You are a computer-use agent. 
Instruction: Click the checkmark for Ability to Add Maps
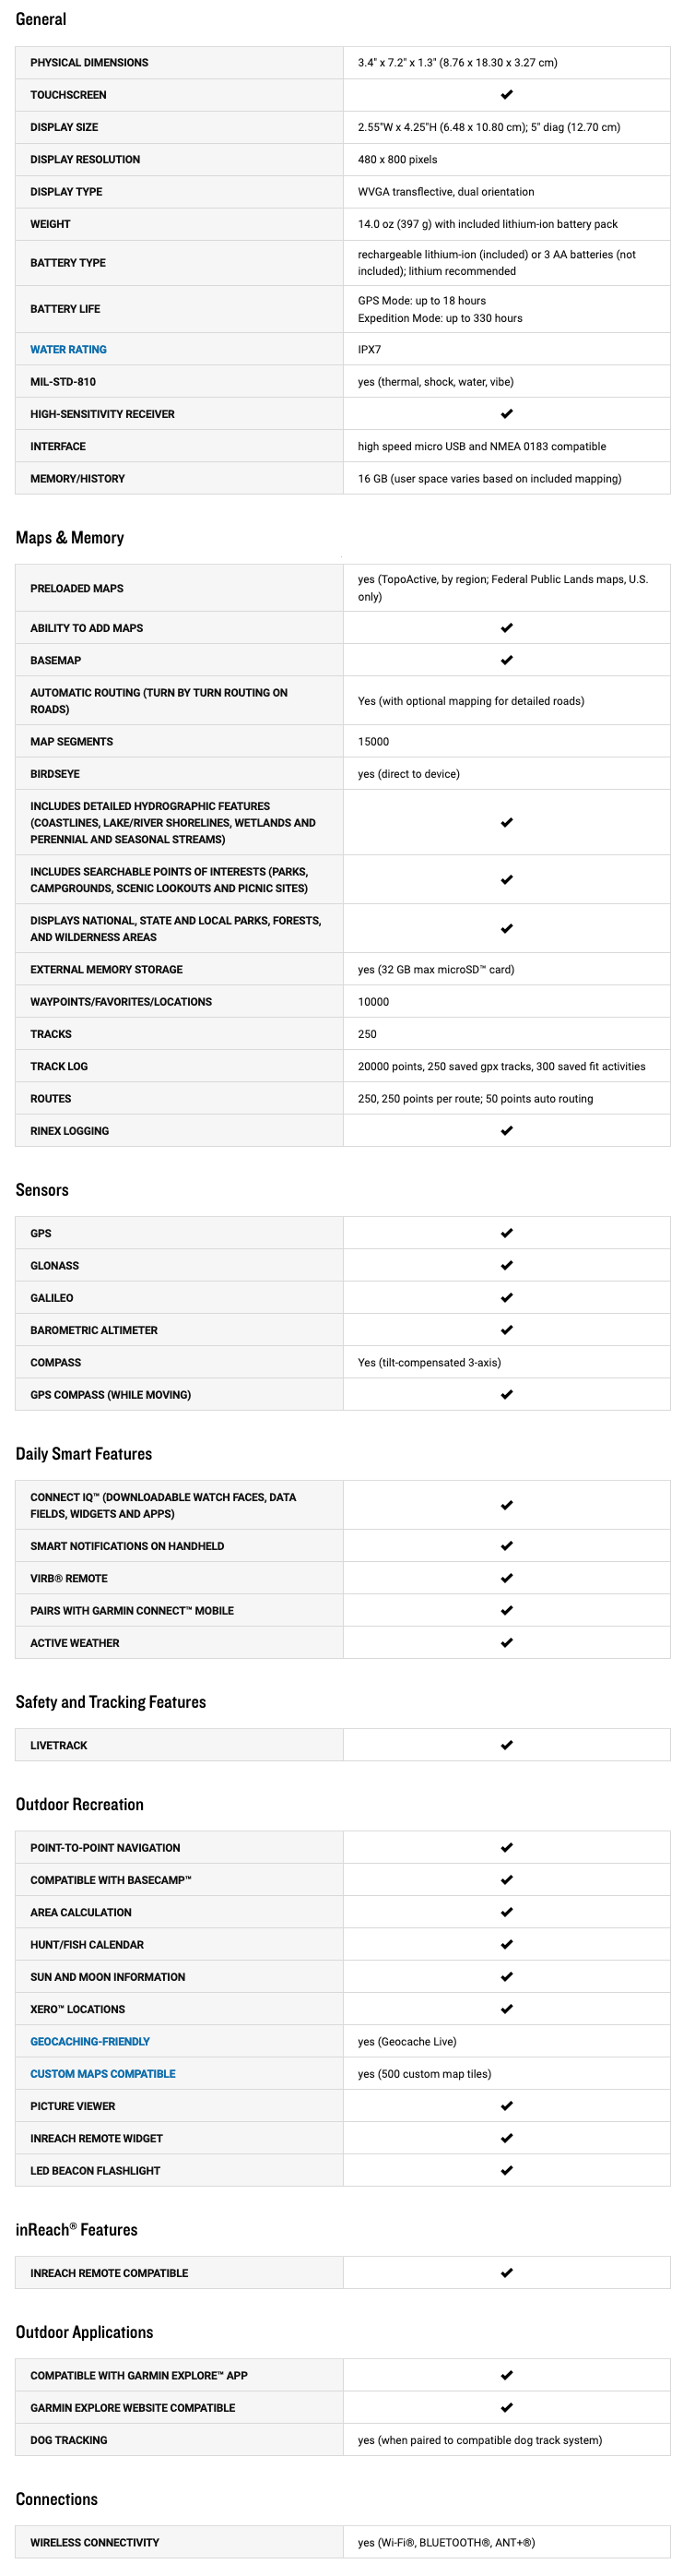pos(506,628)
